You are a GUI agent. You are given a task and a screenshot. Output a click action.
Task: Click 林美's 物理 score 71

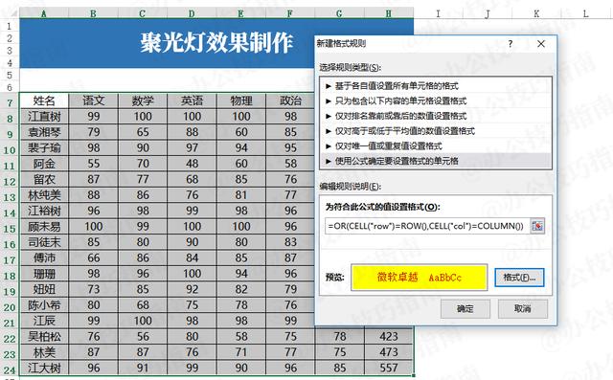point(241,352)
